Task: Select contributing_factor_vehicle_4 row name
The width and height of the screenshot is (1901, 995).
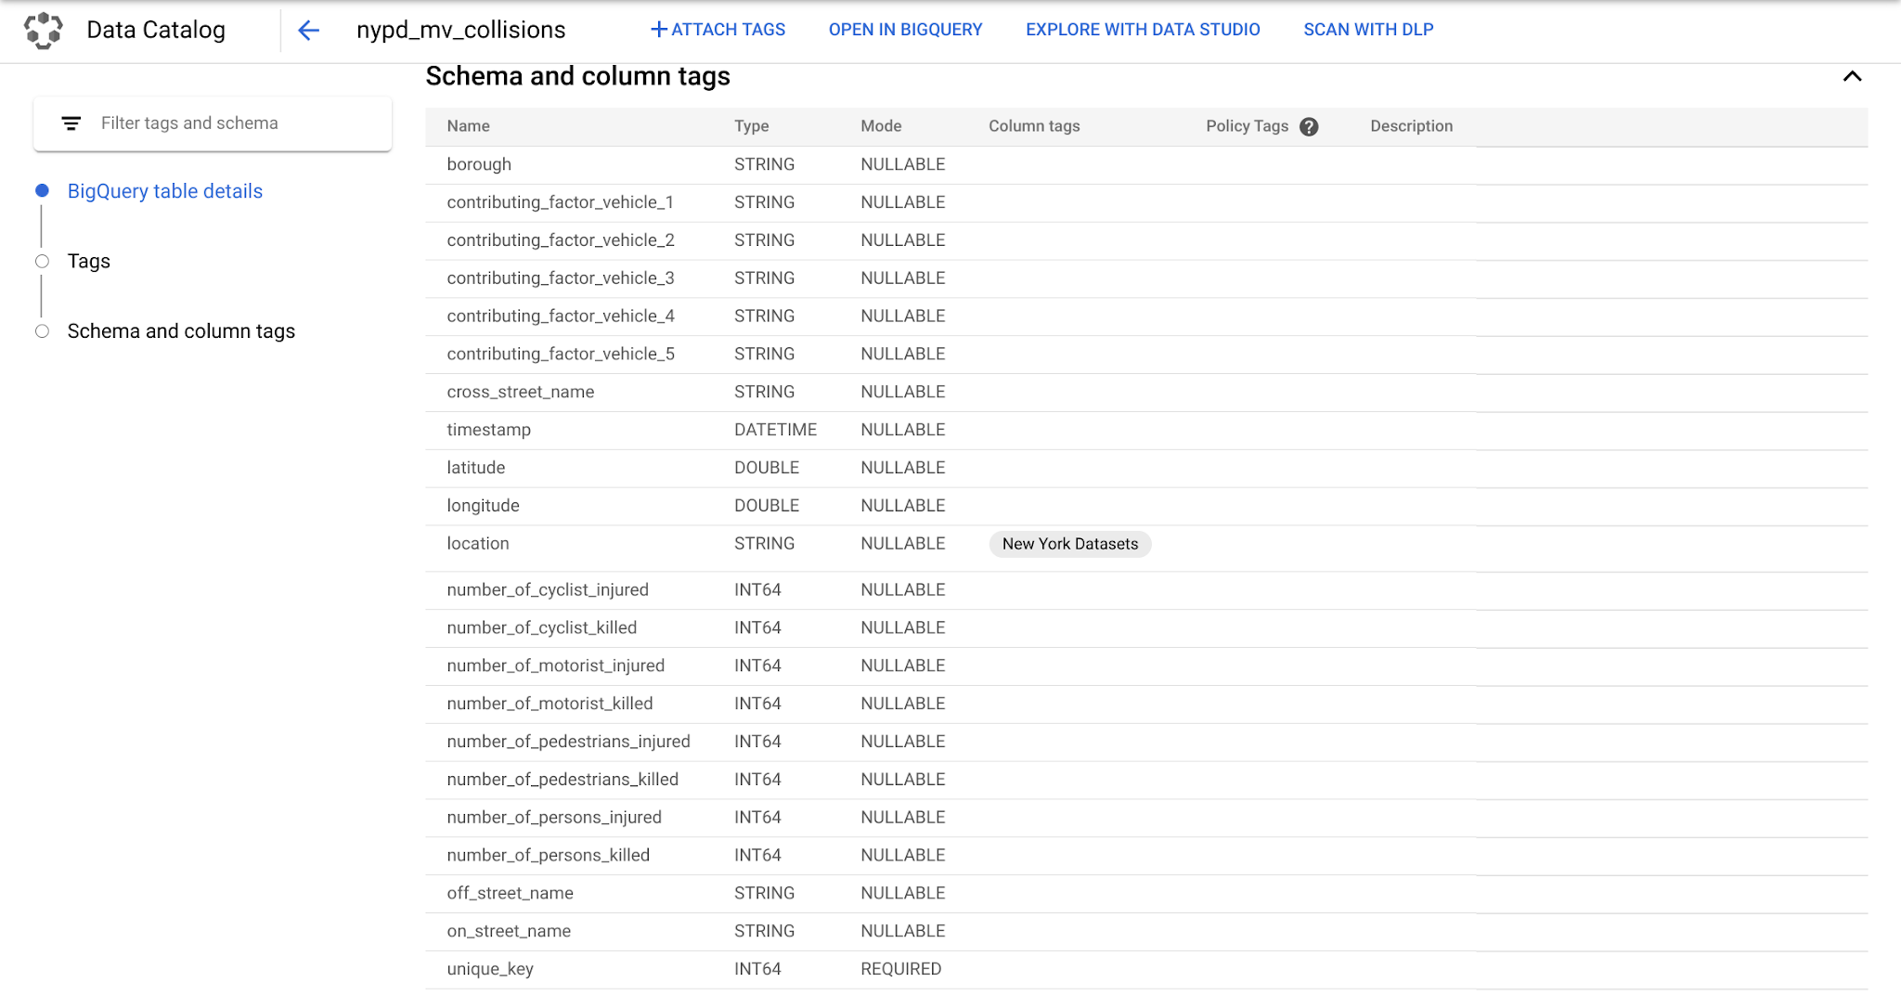Action: pos(560,317)
